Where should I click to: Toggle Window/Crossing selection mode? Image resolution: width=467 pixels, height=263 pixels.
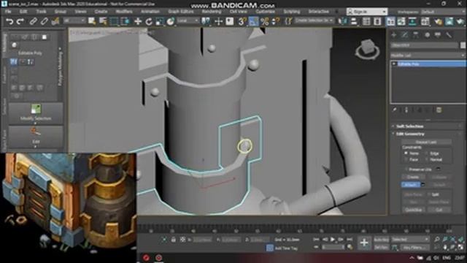[125, 21]
